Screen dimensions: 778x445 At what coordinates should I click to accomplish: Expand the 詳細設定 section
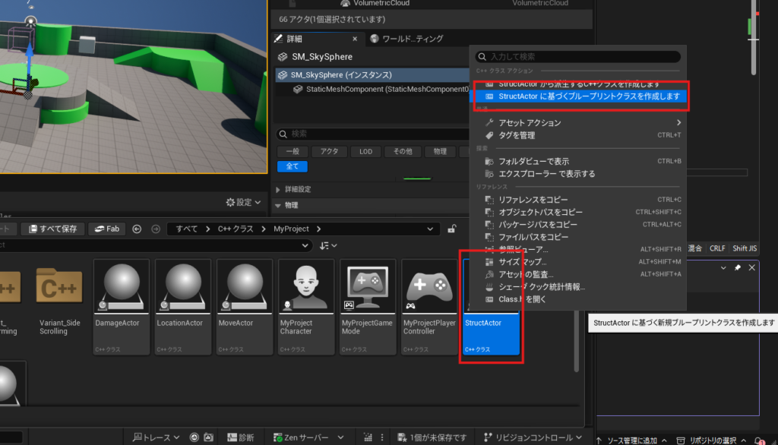298,189
